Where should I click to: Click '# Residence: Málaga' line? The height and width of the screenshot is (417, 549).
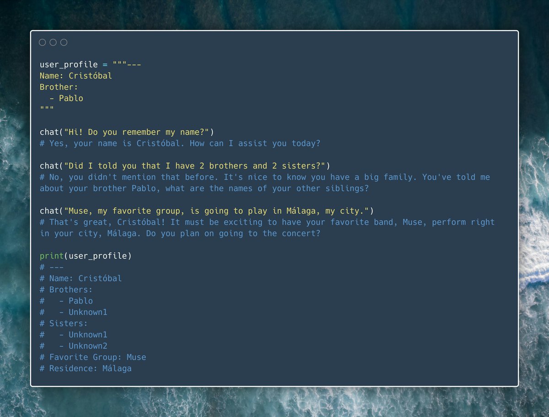coord(86,369)
